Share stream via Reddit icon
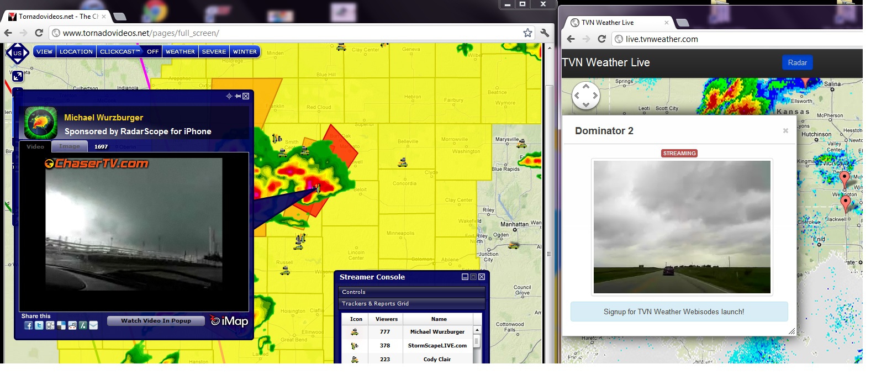Image resolution: width=876 pixels, height=385 pixels. point(72,325)
